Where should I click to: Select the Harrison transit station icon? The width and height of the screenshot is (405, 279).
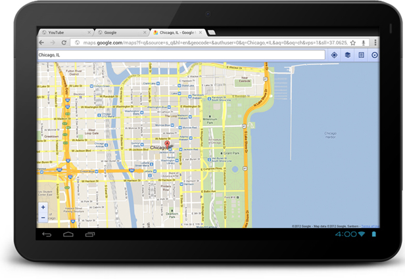point(181,184)
